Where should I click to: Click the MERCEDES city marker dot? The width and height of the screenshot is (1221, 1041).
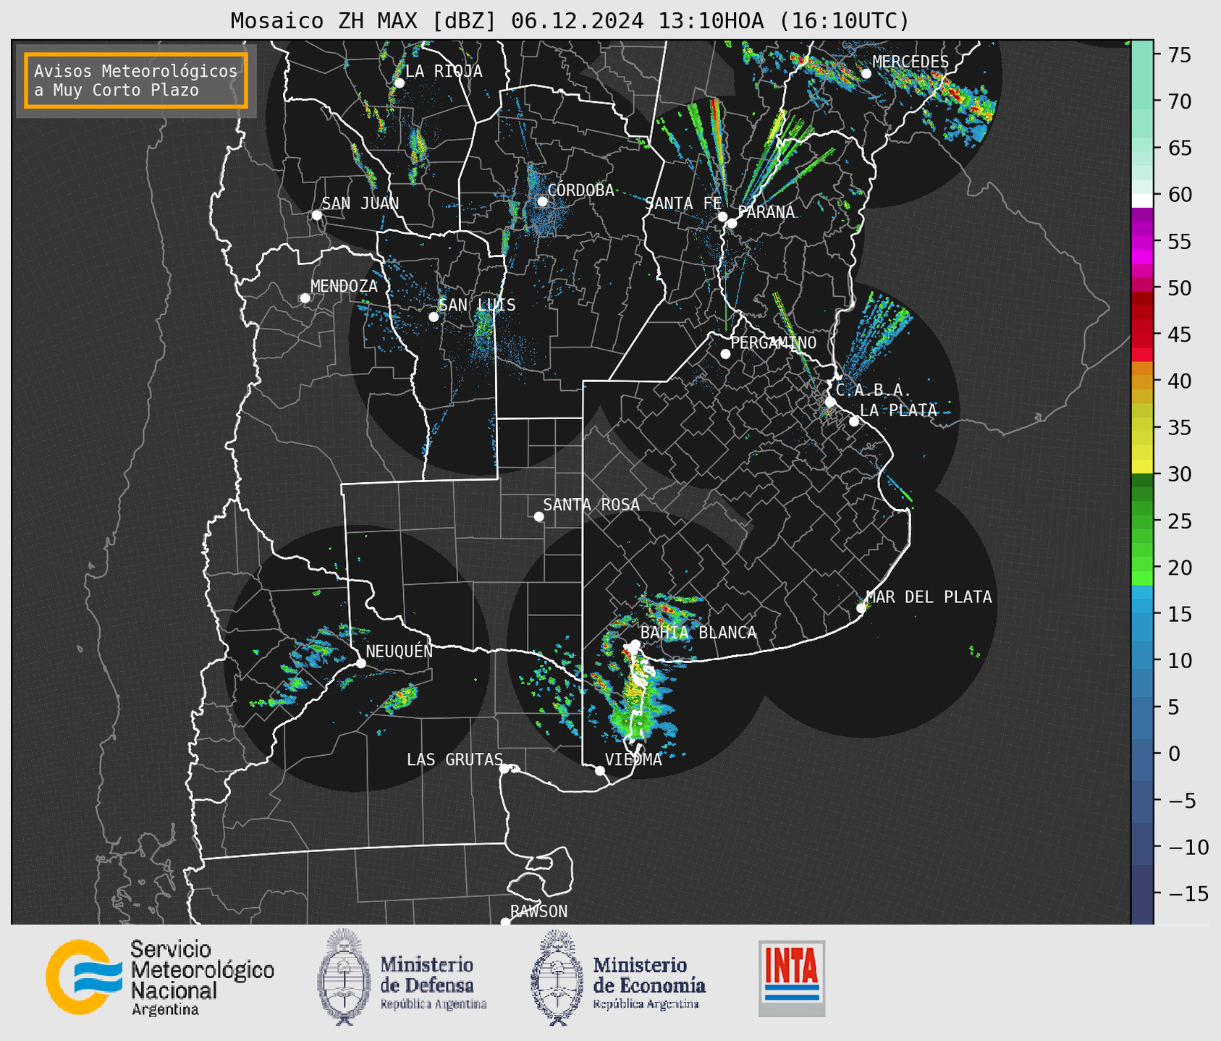click(x=866, y=74)
